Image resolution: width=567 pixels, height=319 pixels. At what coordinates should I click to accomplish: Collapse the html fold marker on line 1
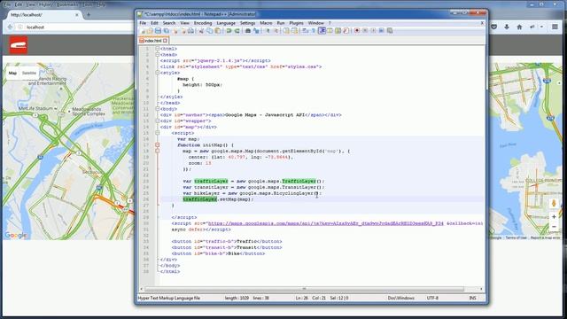[x=158, y=49]
